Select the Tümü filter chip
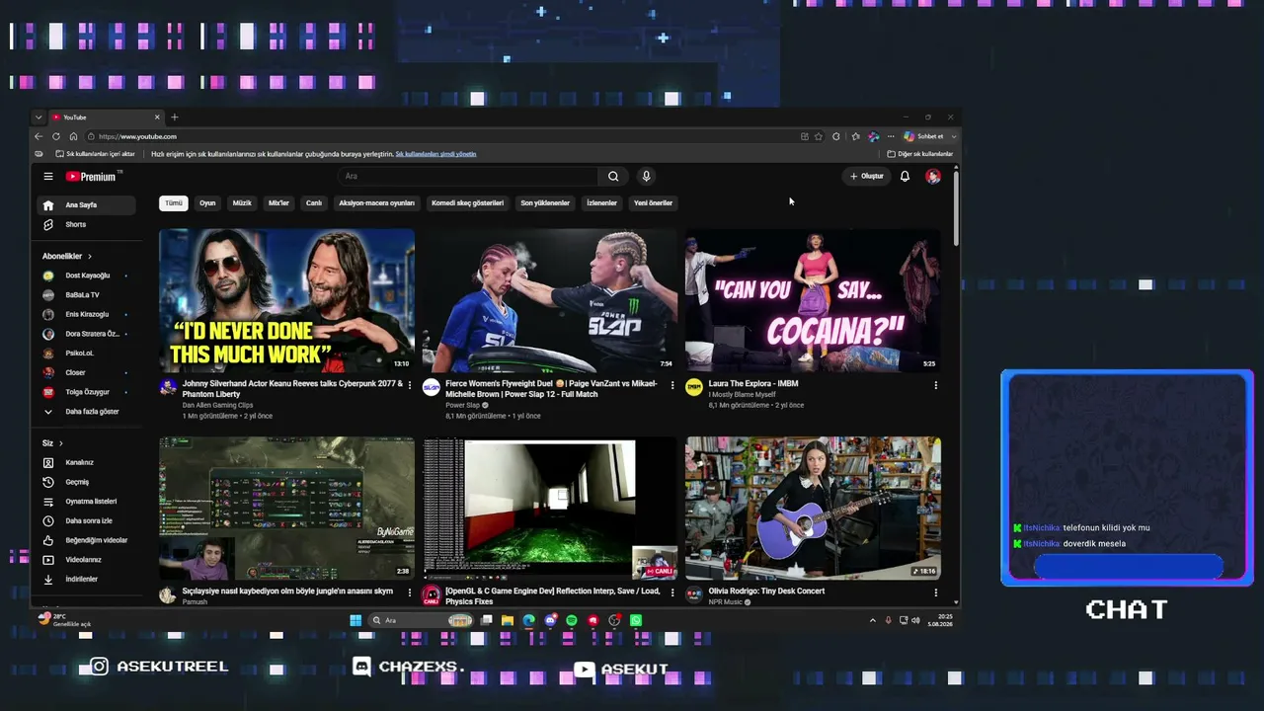This screenshot has width=1264, height=711. 174,203
